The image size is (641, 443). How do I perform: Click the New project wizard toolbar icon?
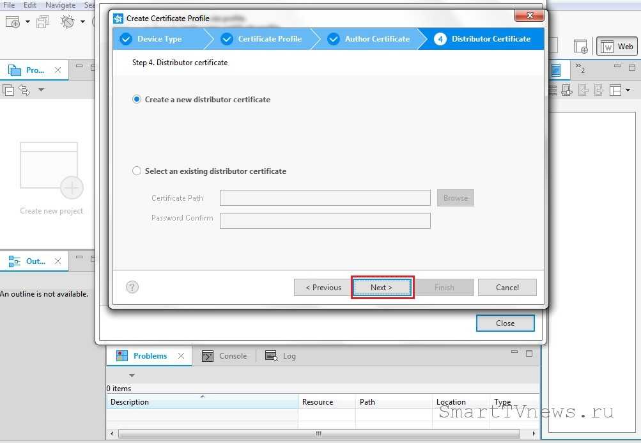pos(12,22)
